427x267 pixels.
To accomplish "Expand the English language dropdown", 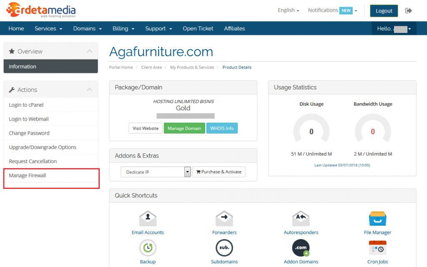I will 289,10.
